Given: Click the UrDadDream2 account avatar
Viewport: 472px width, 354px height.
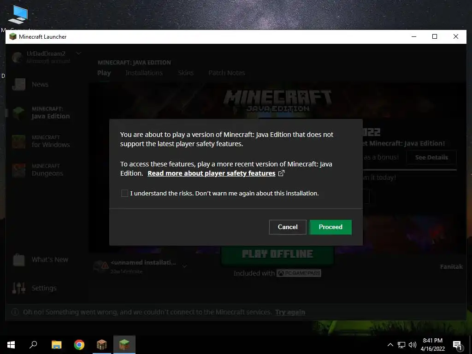Looking at the screenshot, I should pyautogui.click(x=18, y=57).
